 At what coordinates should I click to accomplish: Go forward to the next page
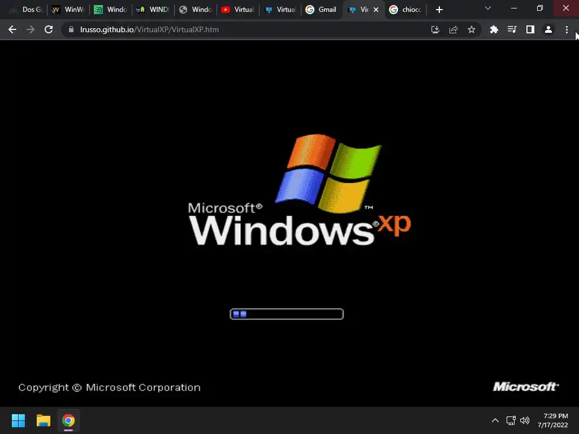pyautogui.click(x=31, y=29)
